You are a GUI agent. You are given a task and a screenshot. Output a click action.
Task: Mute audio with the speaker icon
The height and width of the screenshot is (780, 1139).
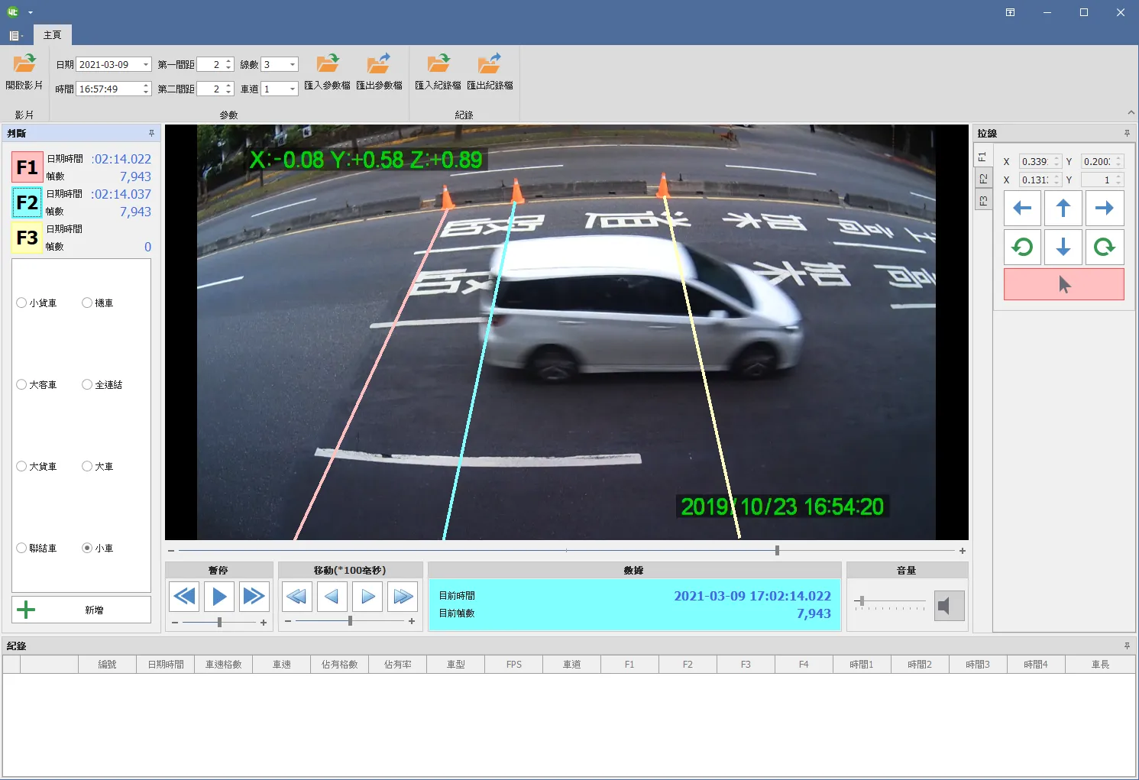pos(949,606)
